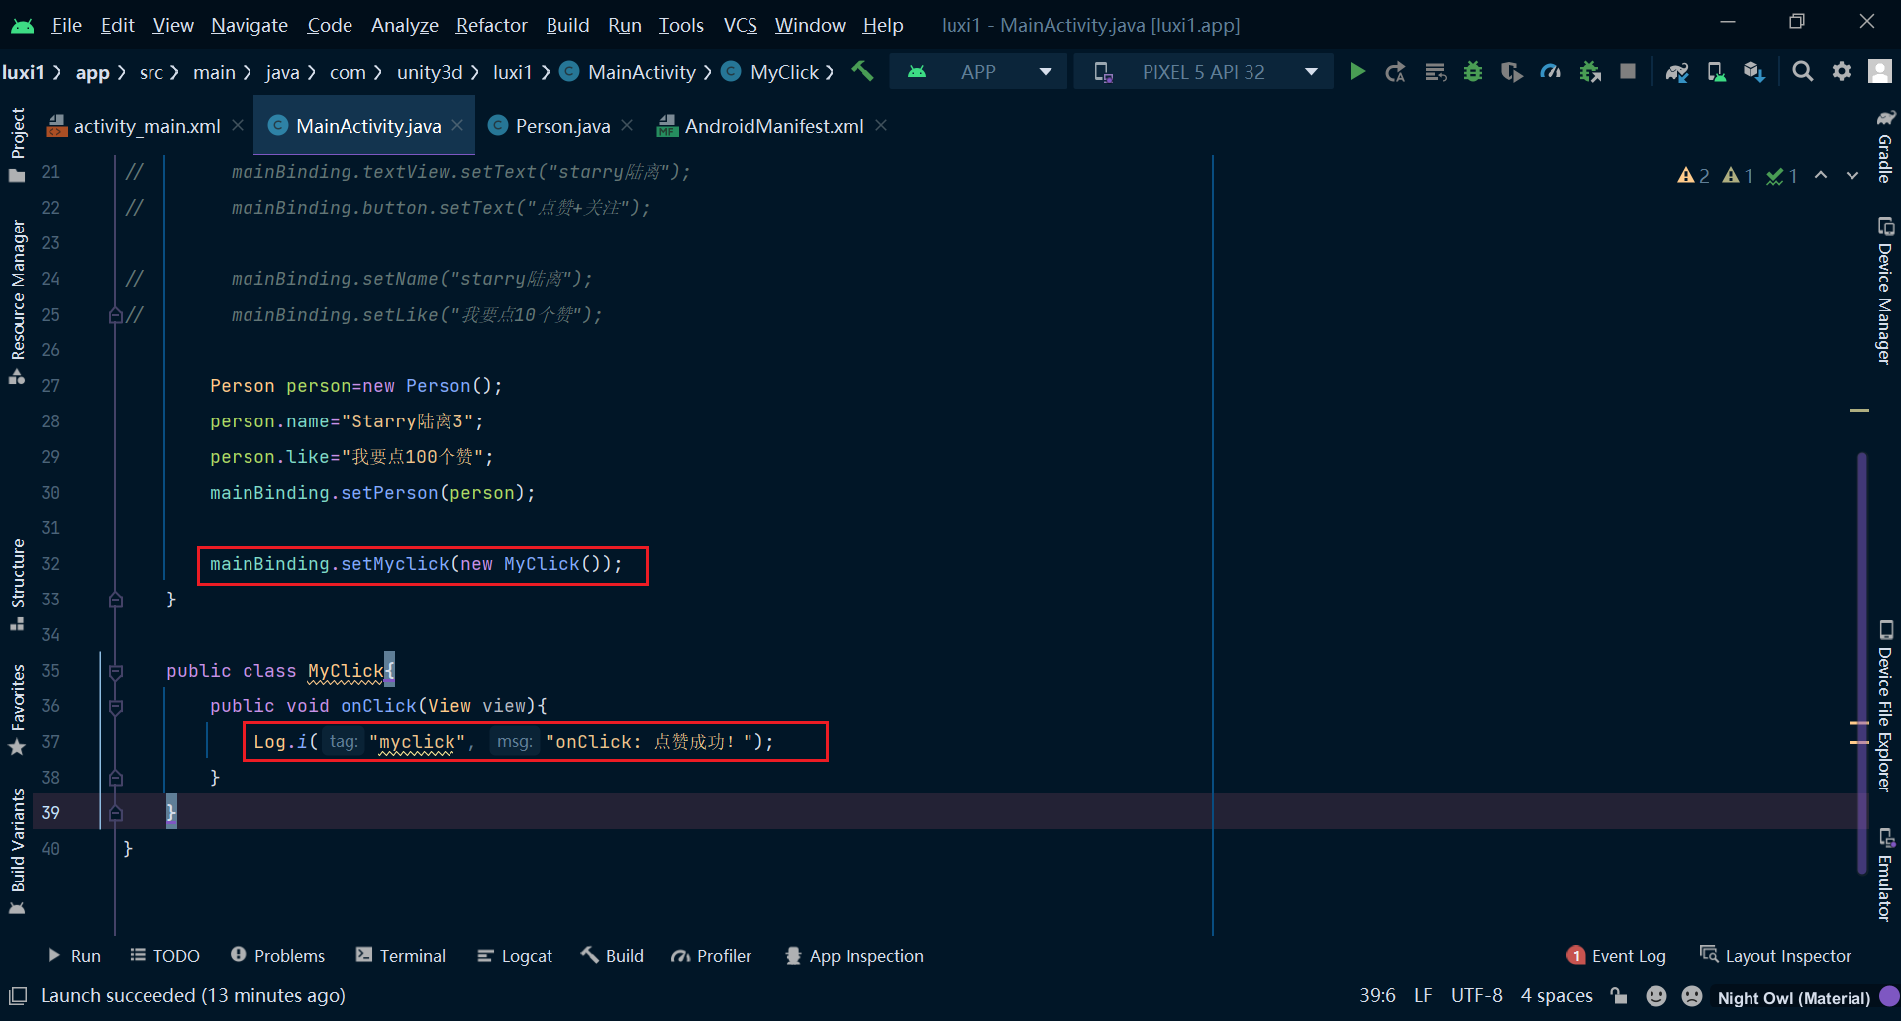Change UTF-8 file encoding in status bar
Viewport: 1901px width, 1021px height.
(1476, 996)
